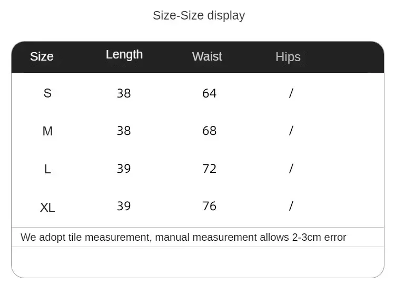395x294 pixels.
Task: Click the tile measurement note text
Action: pos(183,237)
